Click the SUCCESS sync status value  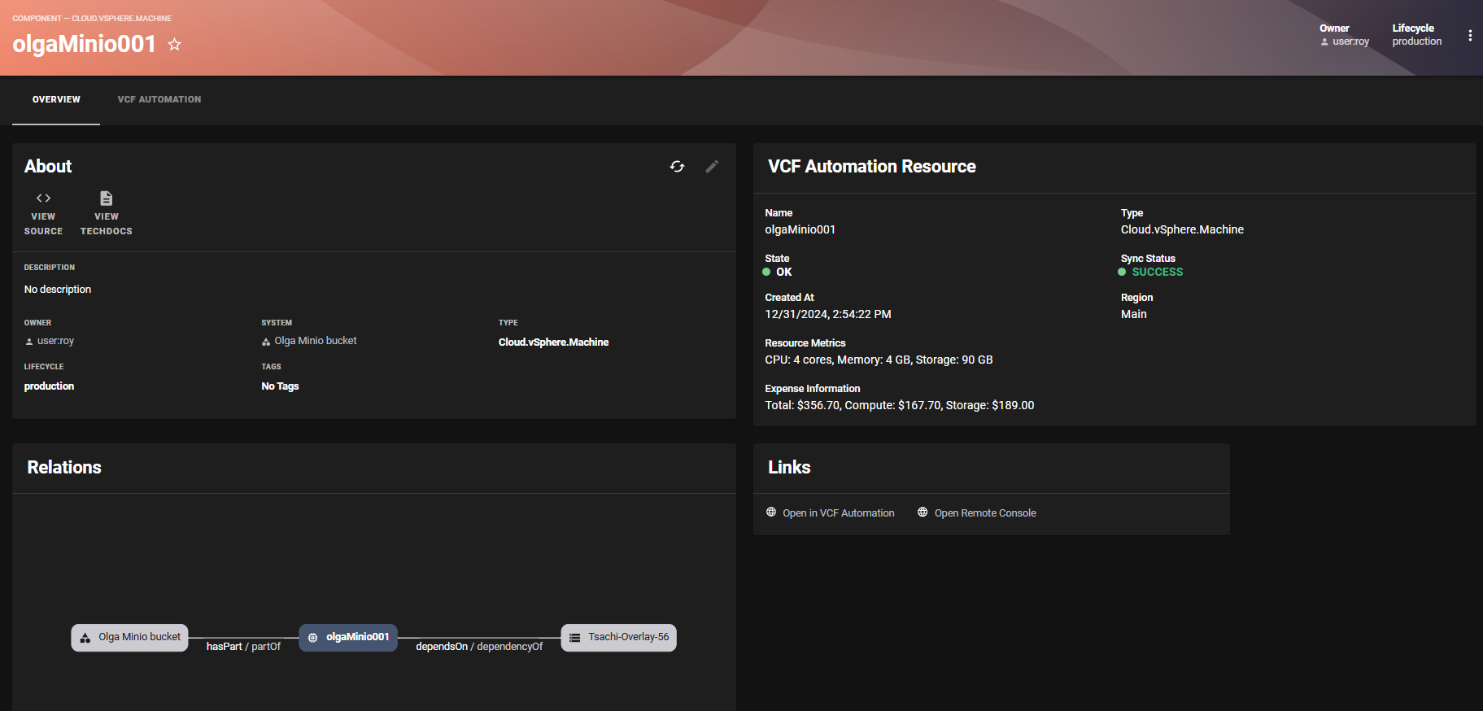pyautogui.click(x=1158, y=273)
